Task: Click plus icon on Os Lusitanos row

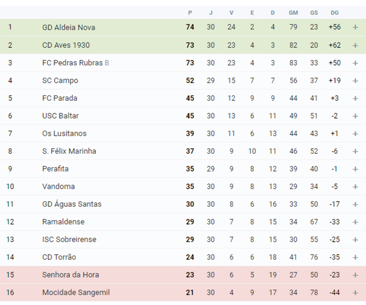Action: click(x=355, y=134)
